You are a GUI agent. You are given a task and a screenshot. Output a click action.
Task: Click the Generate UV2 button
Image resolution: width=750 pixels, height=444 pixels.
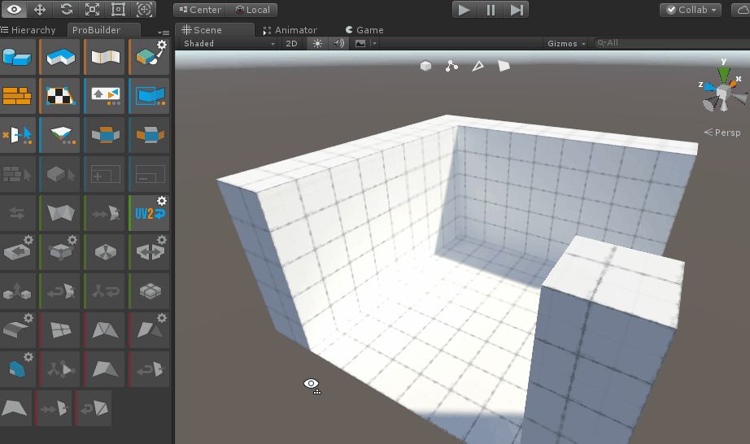pos(150,213)
